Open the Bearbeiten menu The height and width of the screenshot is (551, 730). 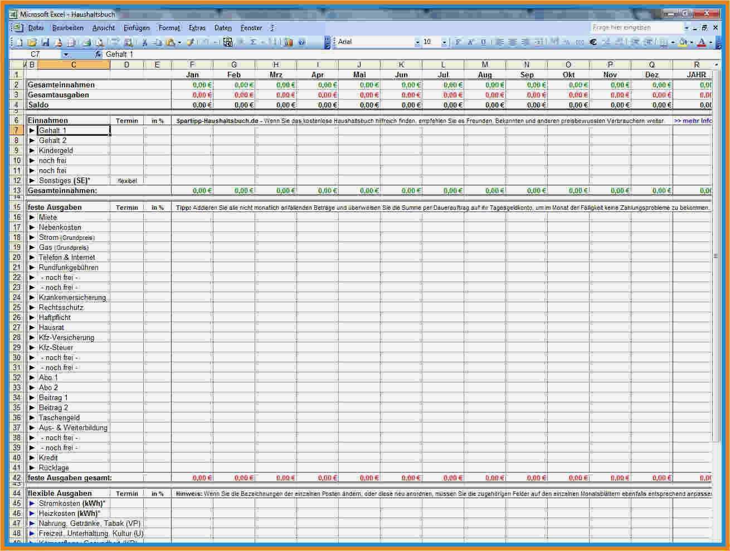[x=68, y=28]
